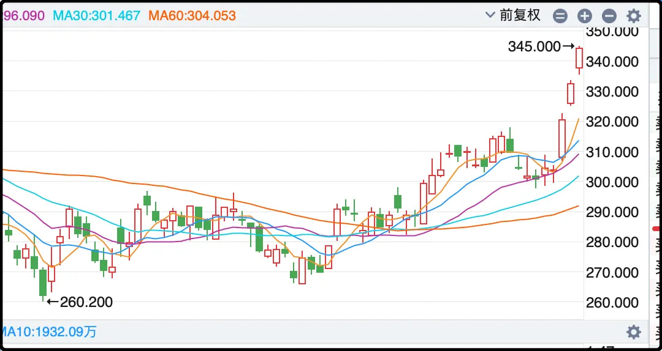The height and width of the screenshot is (351, 662).
Task: Click the 350.000 price axis label
Action: 612,32
